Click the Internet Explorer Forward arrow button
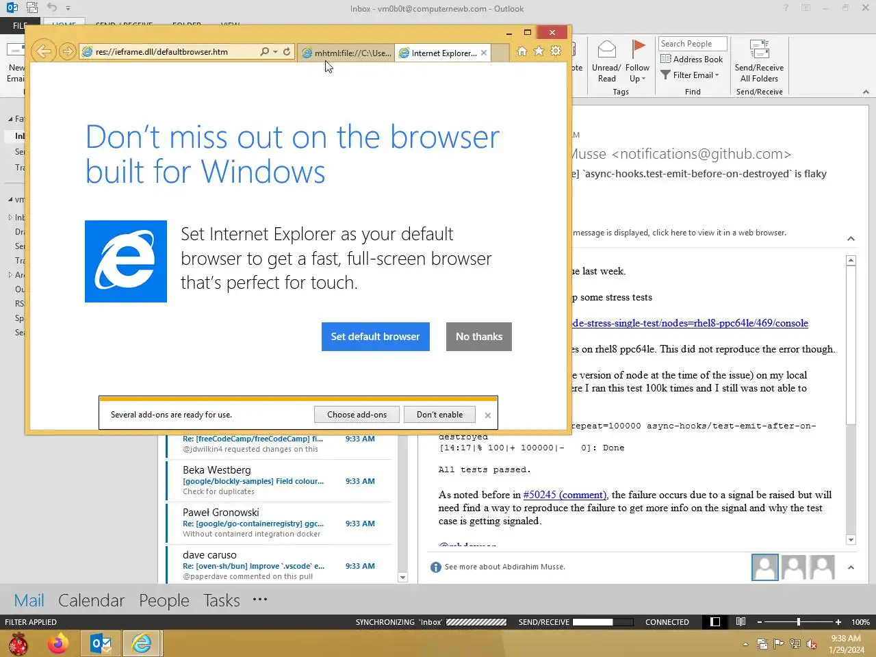Screen dimensions: 876x657 pos(67,51)
